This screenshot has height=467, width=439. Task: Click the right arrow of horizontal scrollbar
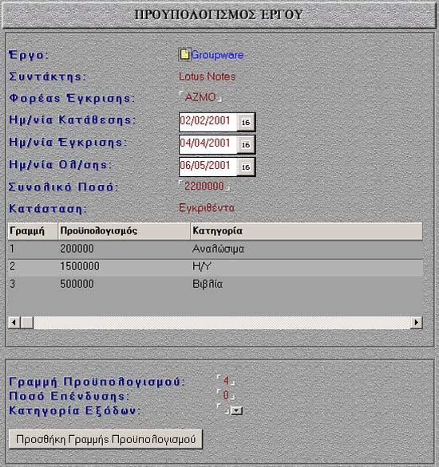click(x=417, y=322)
